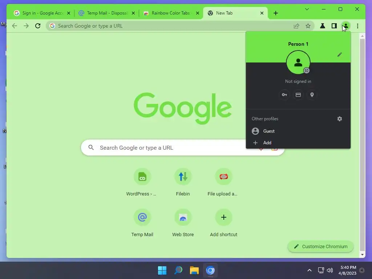Show hidden tray icons chevron

tap(310, 270)
